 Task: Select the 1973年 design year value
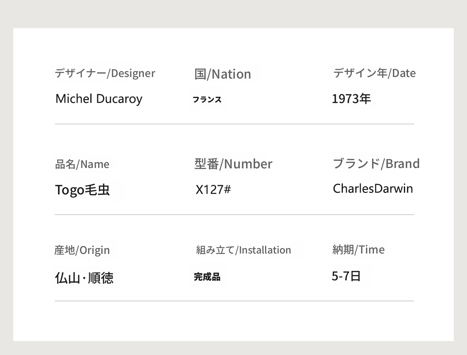[351, 99]
